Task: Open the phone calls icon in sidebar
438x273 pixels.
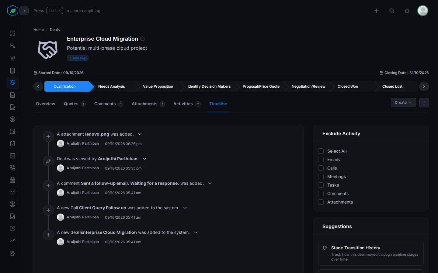Action: (12, 168)
